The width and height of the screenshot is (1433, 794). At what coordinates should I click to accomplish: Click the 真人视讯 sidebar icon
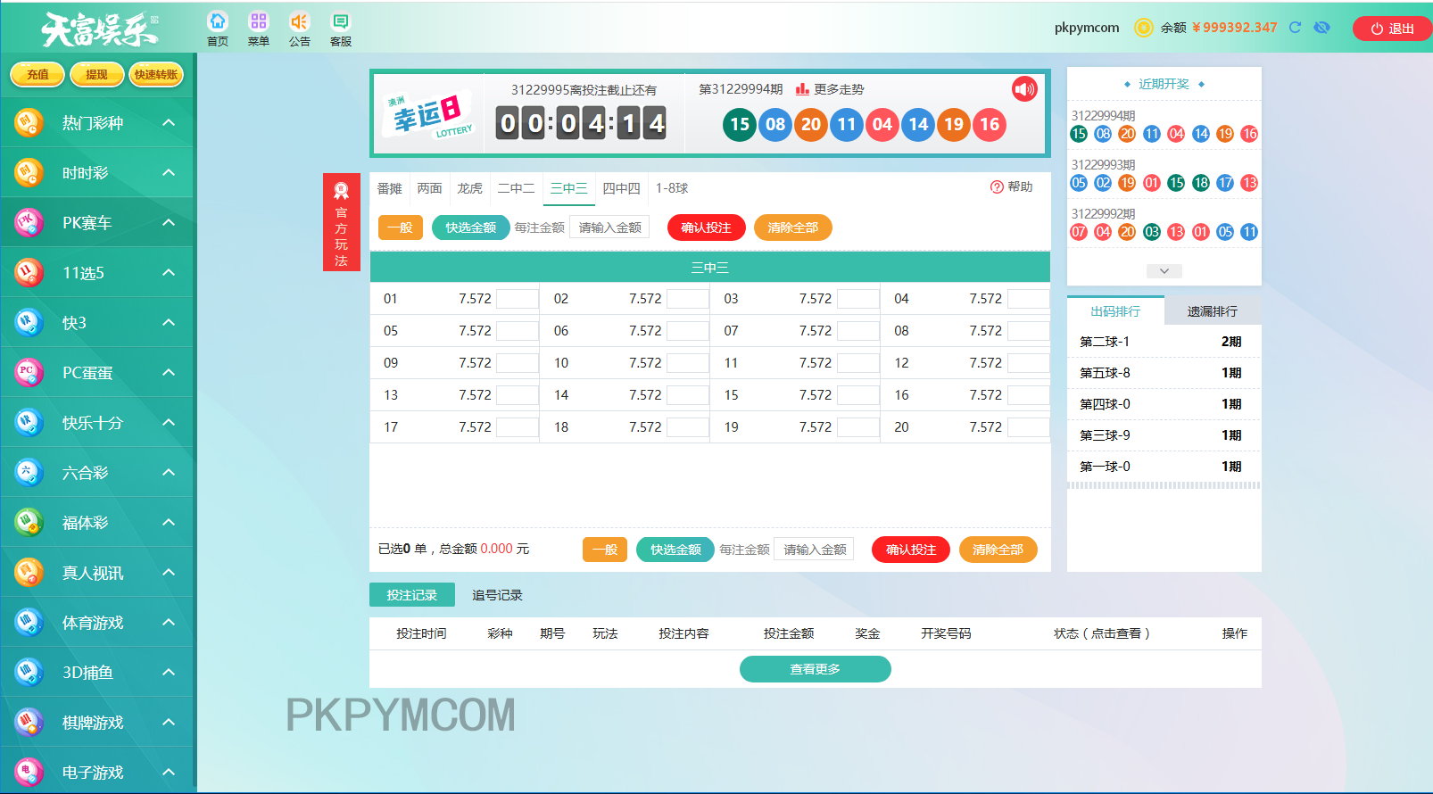click(29, 572)
